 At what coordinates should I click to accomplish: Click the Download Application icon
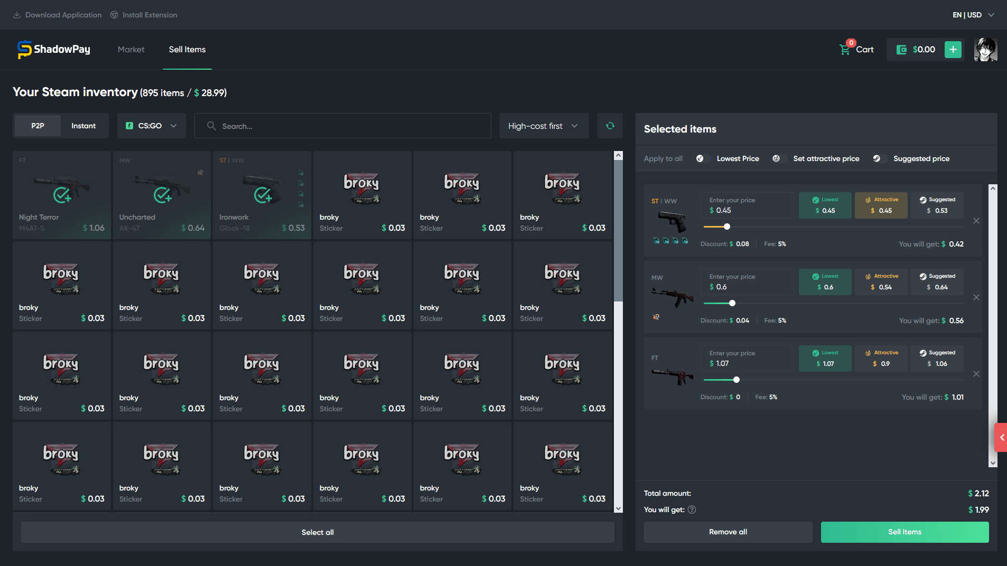point(17,14)
